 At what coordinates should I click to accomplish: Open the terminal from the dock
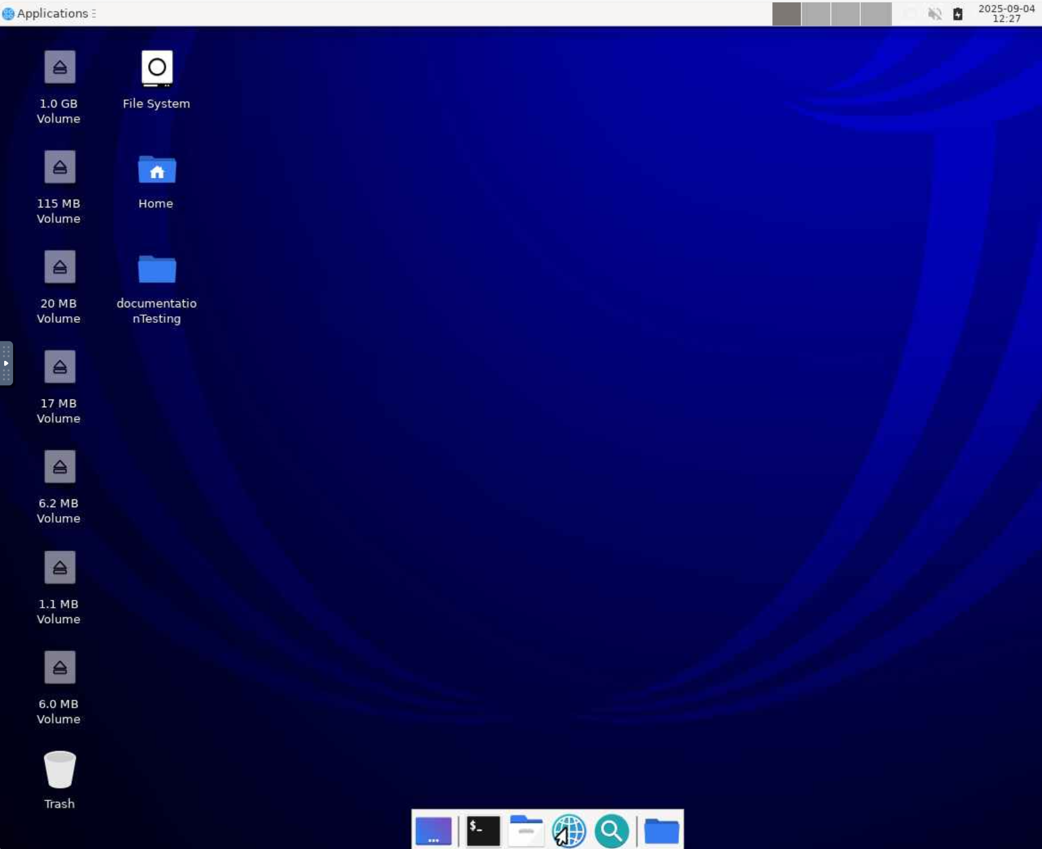483,831
